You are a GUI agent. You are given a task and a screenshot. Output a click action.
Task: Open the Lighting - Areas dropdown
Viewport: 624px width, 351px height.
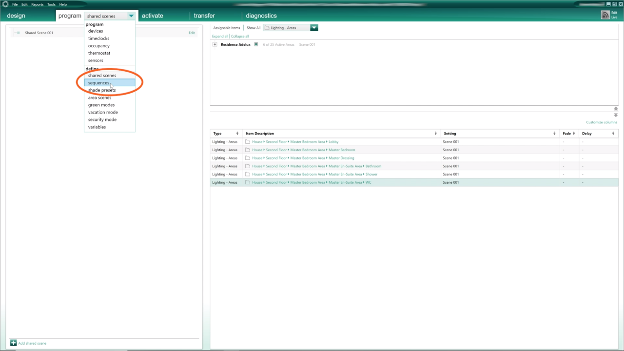pyautogui.click(x=314, y=28)
